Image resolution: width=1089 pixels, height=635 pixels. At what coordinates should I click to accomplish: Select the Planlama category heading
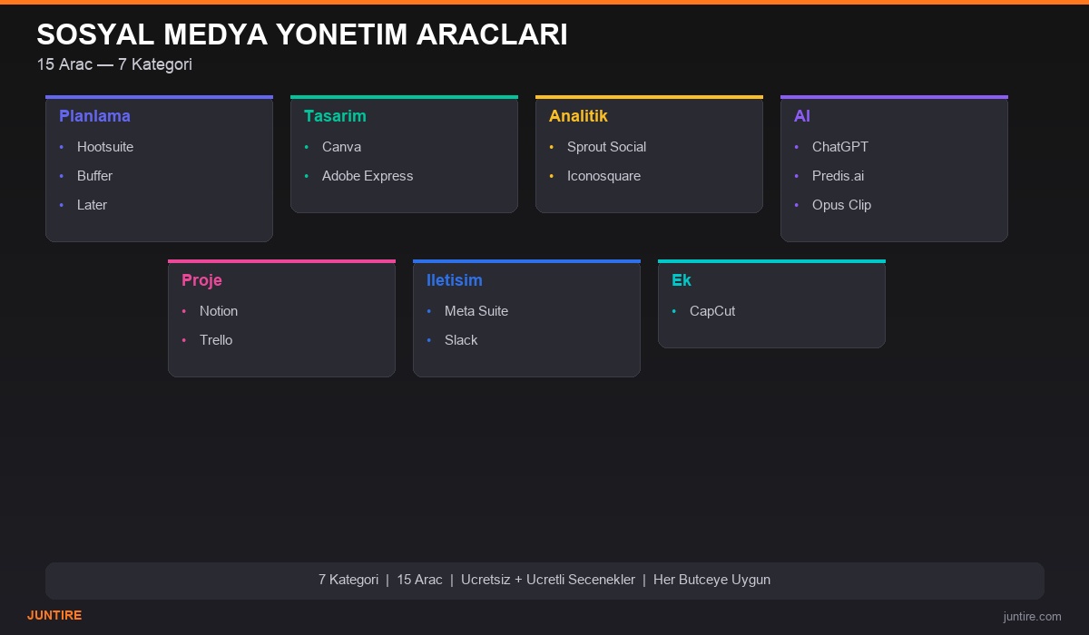[x=94, y=116]
